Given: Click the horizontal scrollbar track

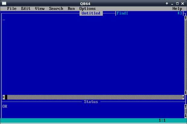Looking at the screenshot, I should pyautogui.click(x=95, y=97).
